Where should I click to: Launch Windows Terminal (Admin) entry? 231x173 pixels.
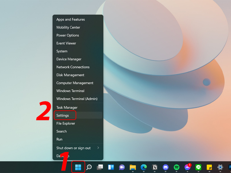point(78,99)
